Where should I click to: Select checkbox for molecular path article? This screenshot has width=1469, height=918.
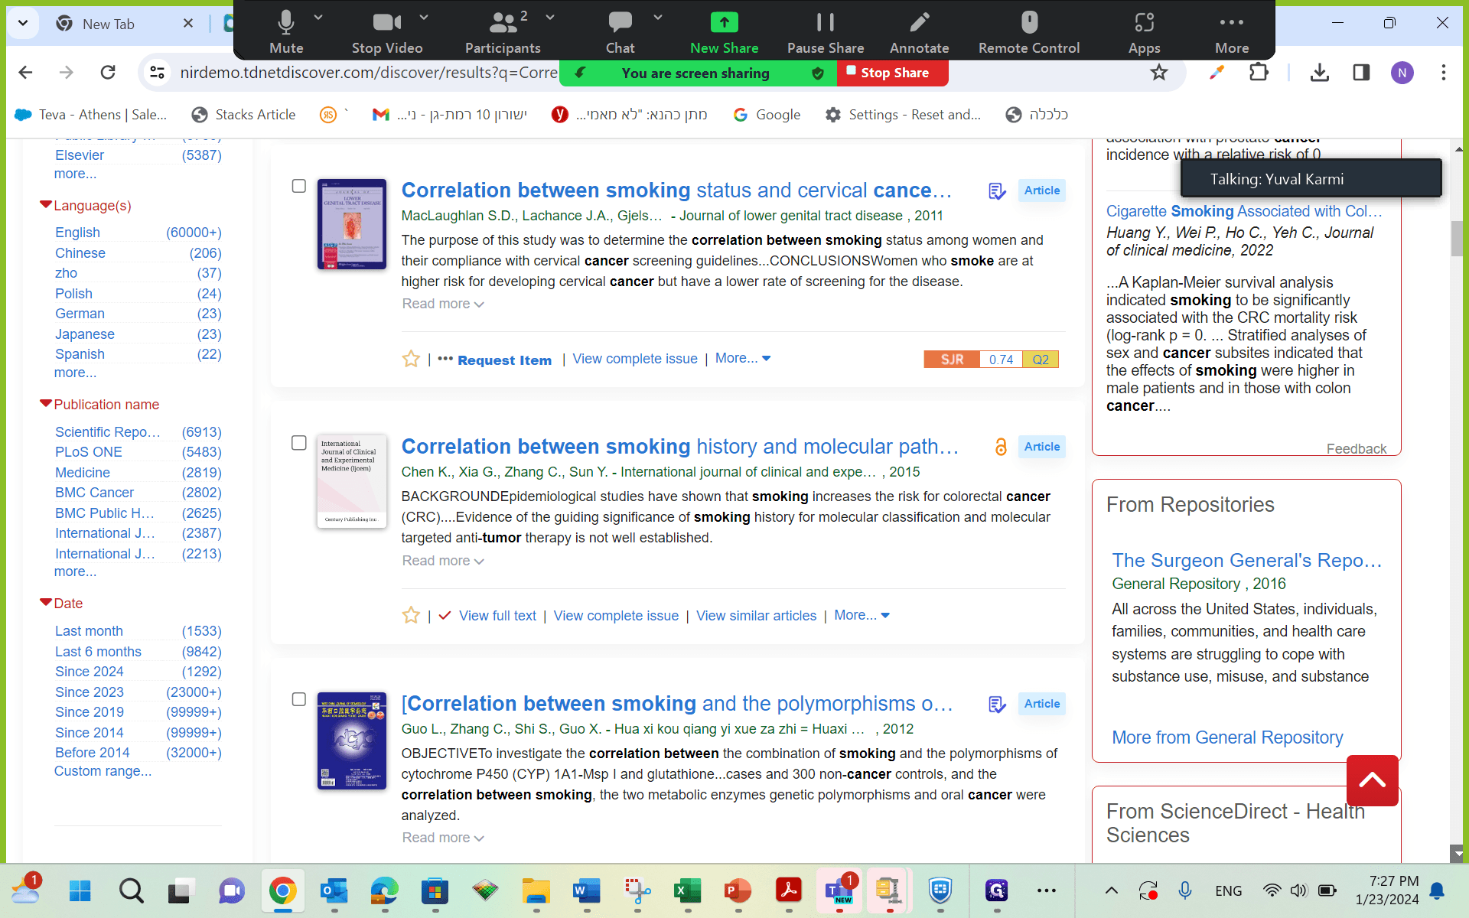pyautogui.click(x=299, y=443)
